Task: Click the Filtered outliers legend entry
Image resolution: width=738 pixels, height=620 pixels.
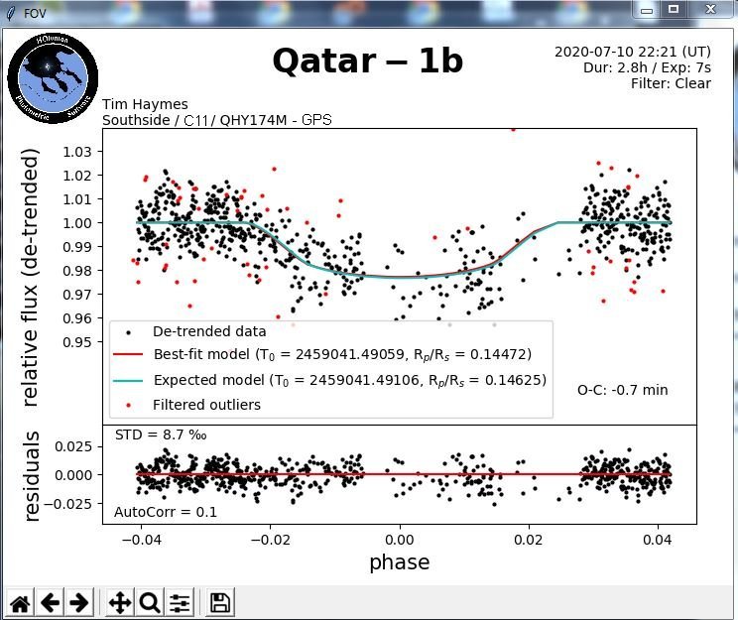Action: 206,405
